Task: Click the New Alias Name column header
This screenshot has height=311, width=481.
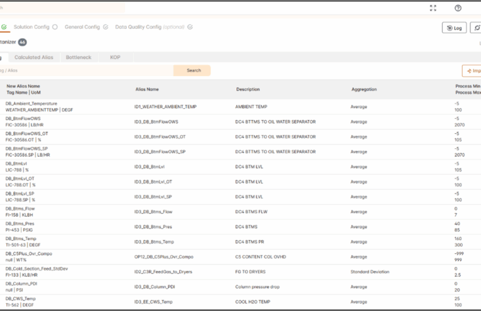Action: [23, 86]
